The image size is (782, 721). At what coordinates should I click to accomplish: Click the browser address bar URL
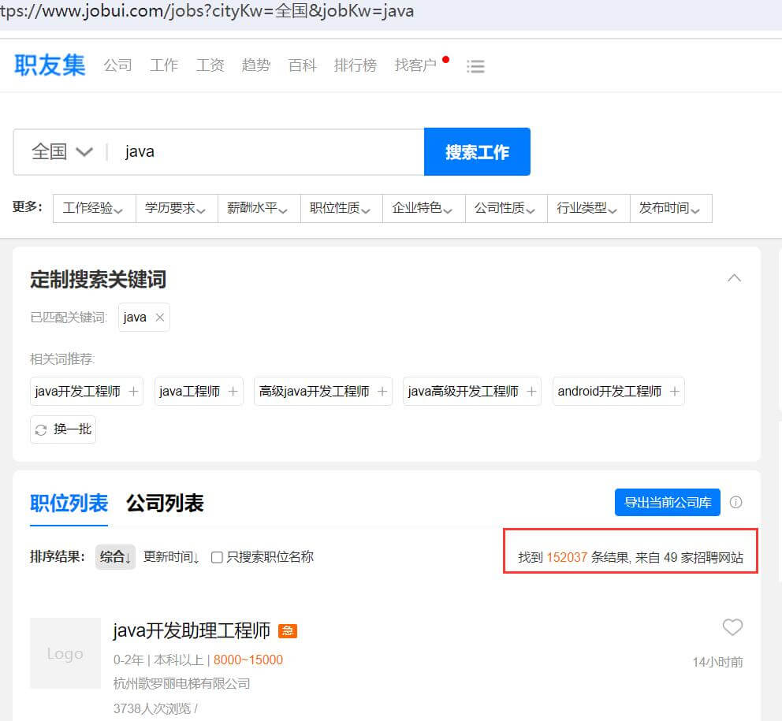pos(207,11)
